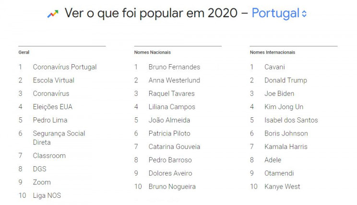This screenshot has height=205, width=357.
Task: Open Catarina Gouveia entry
Action: pos(174,147)
